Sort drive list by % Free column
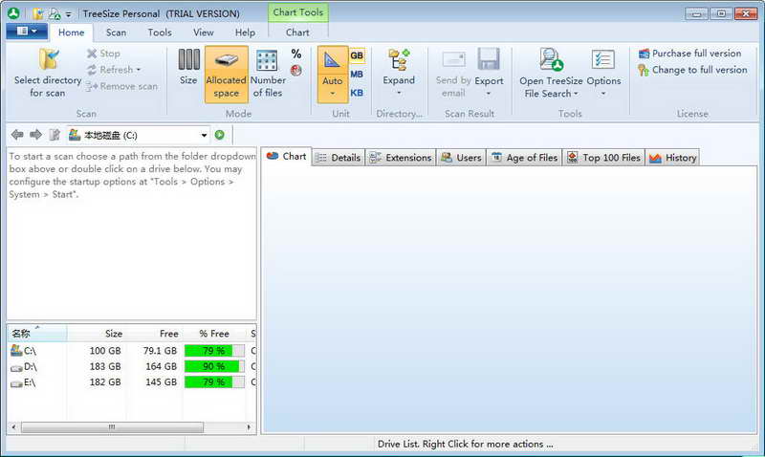This screenshot has width=765, height=457. click(x=214, y=334)
